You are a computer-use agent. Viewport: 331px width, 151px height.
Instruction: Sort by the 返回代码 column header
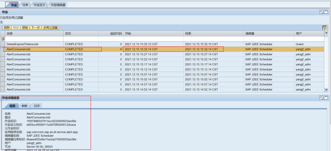point(111,34)
